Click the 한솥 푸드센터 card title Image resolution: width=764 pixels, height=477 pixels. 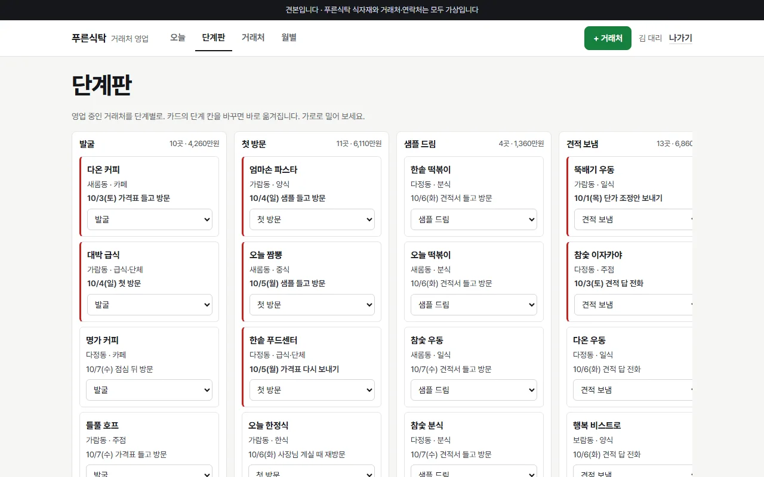click(x=273, y=340)
